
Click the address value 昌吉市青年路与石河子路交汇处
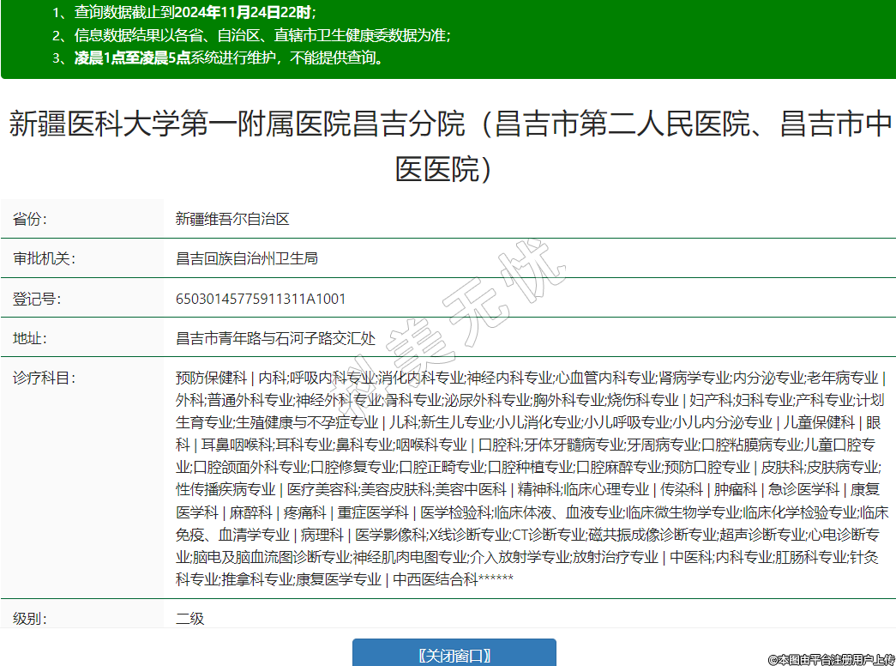tap(275, 338)
